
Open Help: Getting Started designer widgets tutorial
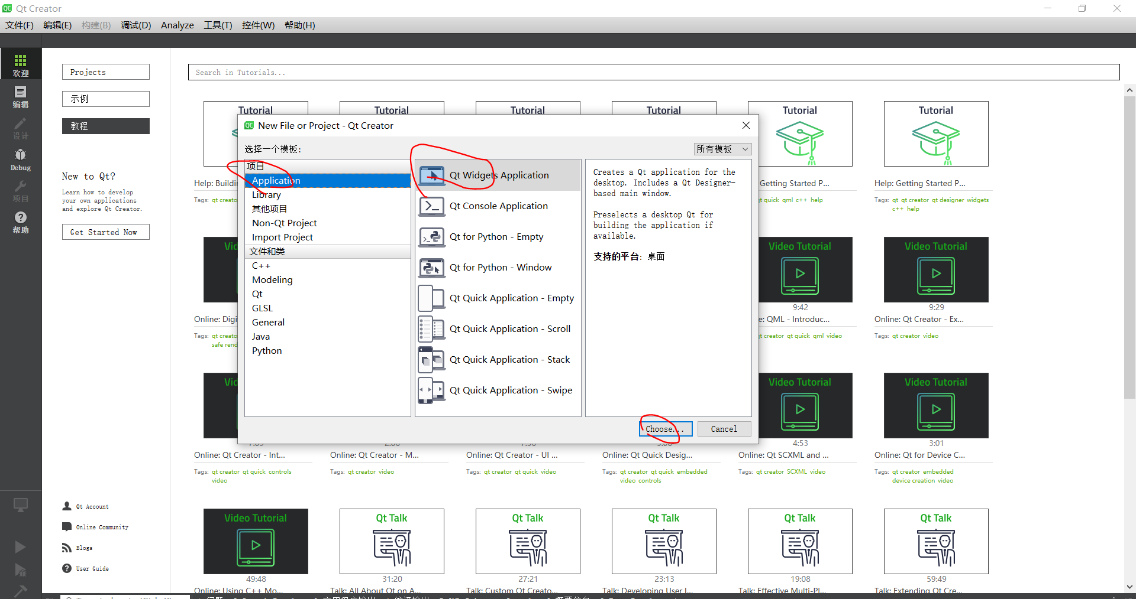click(x=936, y=134)
